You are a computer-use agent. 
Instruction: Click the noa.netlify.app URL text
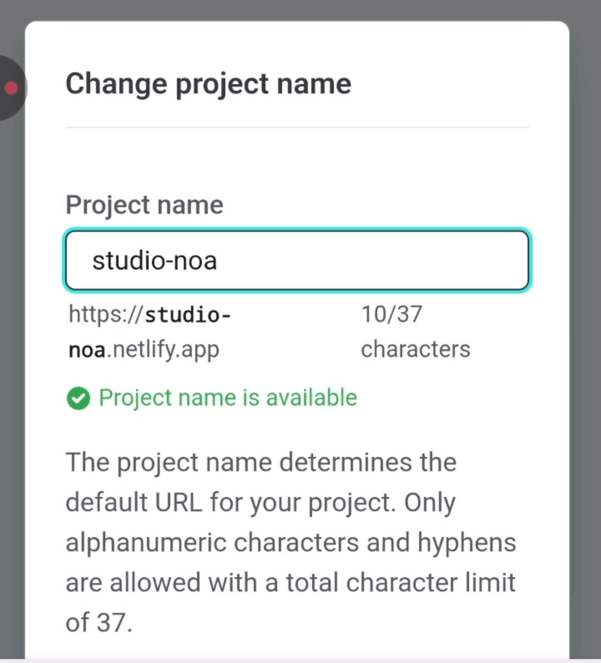pos(144,349)
